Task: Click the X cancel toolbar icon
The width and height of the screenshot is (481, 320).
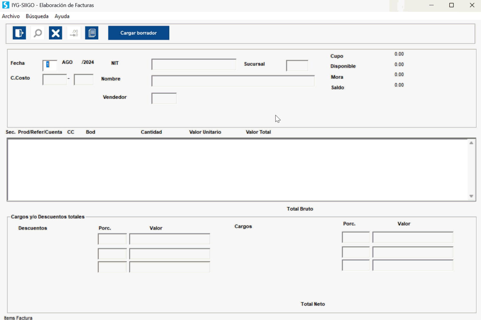Action: pos(56,33)
